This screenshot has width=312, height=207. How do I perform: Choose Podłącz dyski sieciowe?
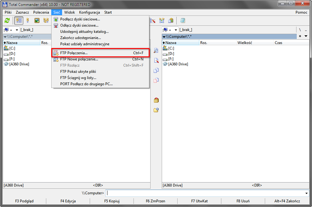pyautogui.click(x=100, y=19)
